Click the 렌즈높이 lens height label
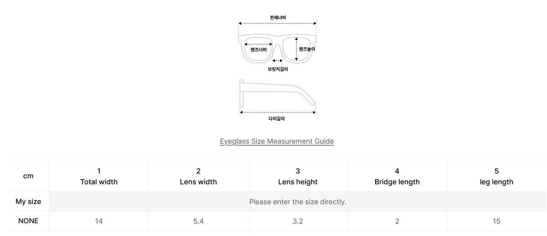Screen dimensions: 547x236 307,49
